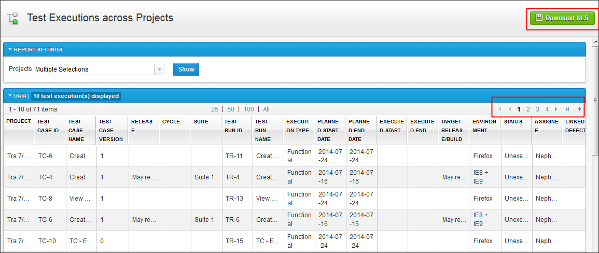Click the up arrow icon in pager
The height and width of the screenshot is (253, 599).
tap(579, 109)
